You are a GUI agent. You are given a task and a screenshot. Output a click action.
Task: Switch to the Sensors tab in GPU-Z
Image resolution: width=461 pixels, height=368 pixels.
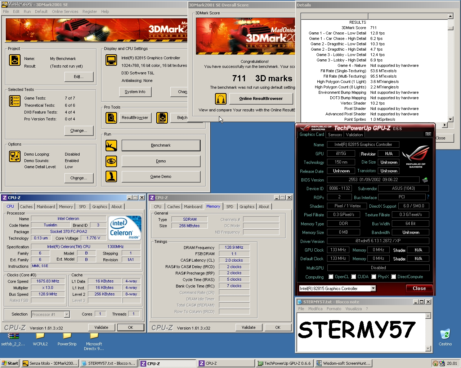click(x=335, y=135)
